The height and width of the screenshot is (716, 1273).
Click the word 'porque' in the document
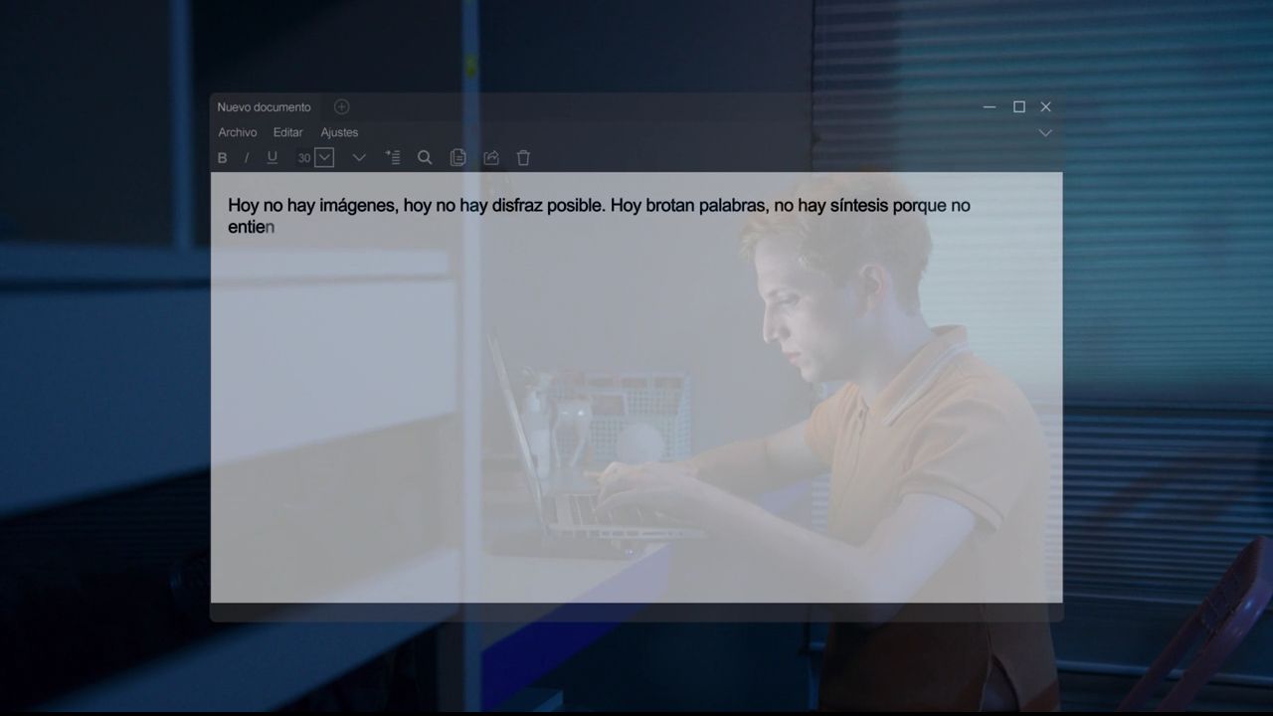919,206
